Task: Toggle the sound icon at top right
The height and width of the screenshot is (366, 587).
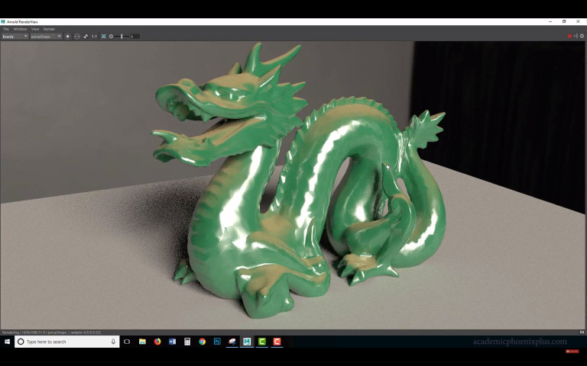Action: click(x=576, y=36)
